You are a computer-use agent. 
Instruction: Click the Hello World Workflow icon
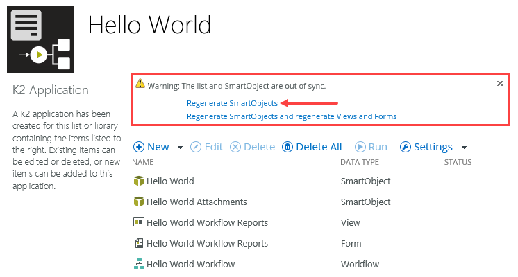[138, 264]
